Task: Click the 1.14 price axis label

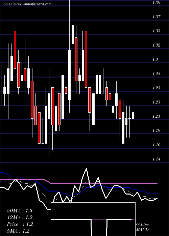Action: click(x=156, y=159)
